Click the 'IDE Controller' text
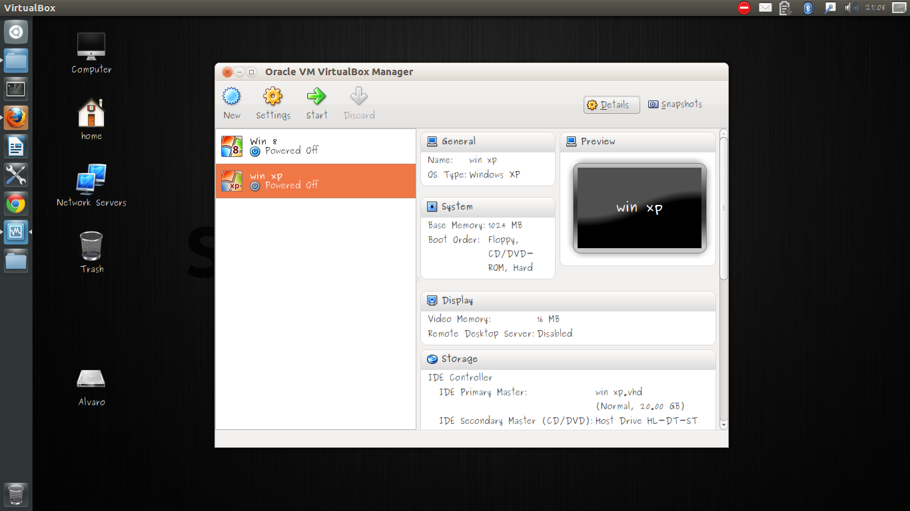Screen dimensions: 910x511 click(x=460, y=378)
